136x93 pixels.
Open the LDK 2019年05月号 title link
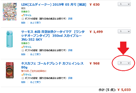coord(54,5)
